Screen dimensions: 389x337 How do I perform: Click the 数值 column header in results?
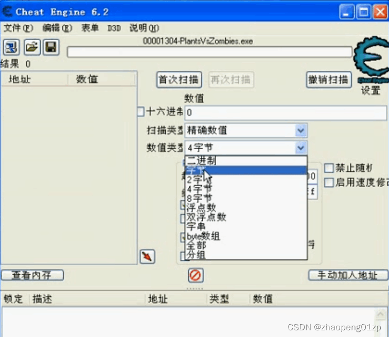tap(102, 79)
